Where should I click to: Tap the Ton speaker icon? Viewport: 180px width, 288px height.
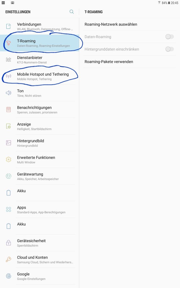click(x=9, y=93)
